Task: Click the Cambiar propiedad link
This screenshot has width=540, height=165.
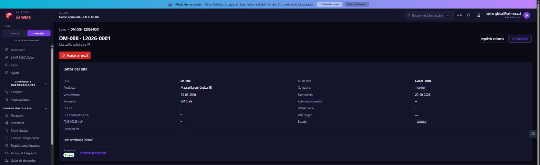Action: tap(93, 153)
